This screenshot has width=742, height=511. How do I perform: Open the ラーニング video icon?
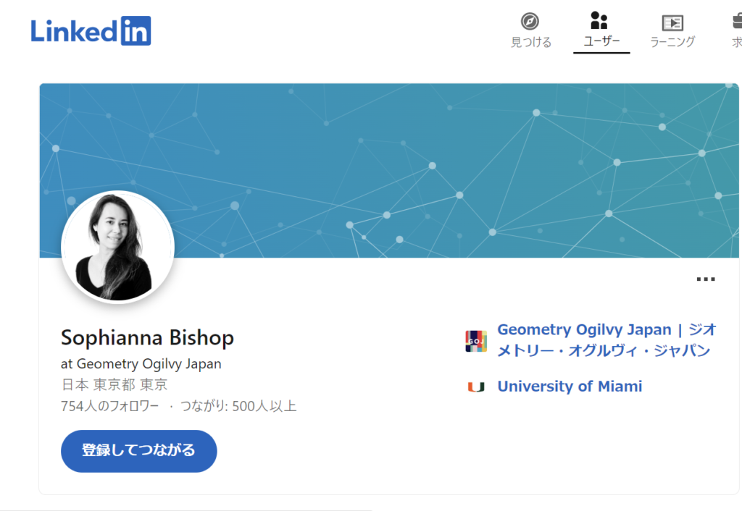pos(672,22)
